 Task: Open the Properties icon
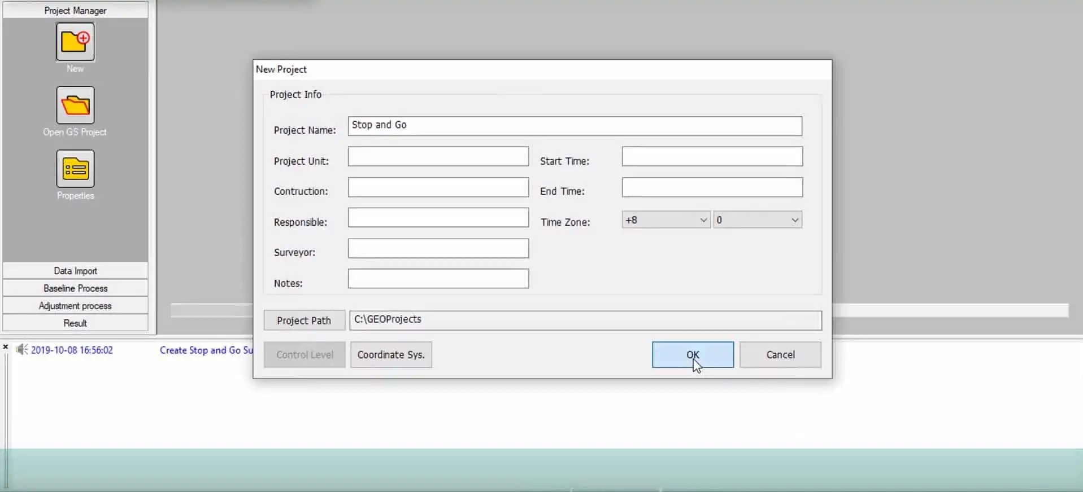75,169
